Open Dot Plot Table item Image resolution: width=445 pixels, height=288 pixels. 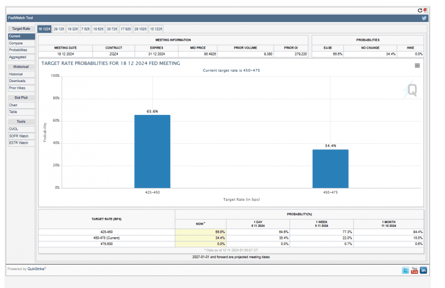pos(21,112)
